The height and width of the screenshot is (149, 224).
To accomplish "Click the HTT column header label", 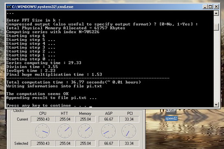I will coord(64,113).
